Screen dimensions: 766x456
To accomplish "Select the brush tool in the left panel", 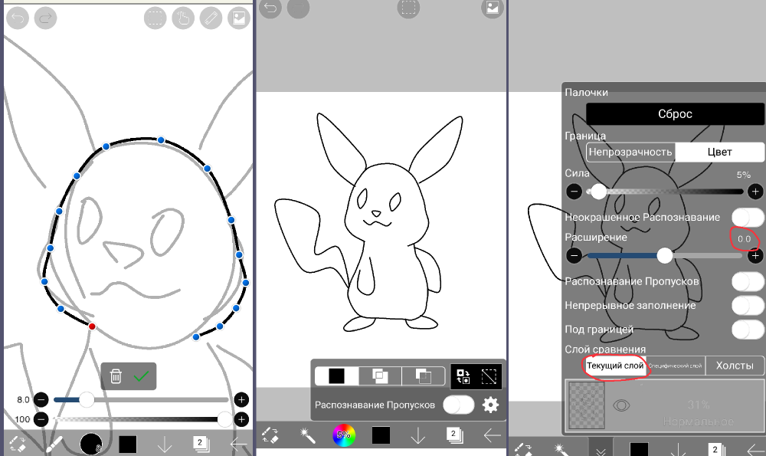I will [x=54, y=445].
